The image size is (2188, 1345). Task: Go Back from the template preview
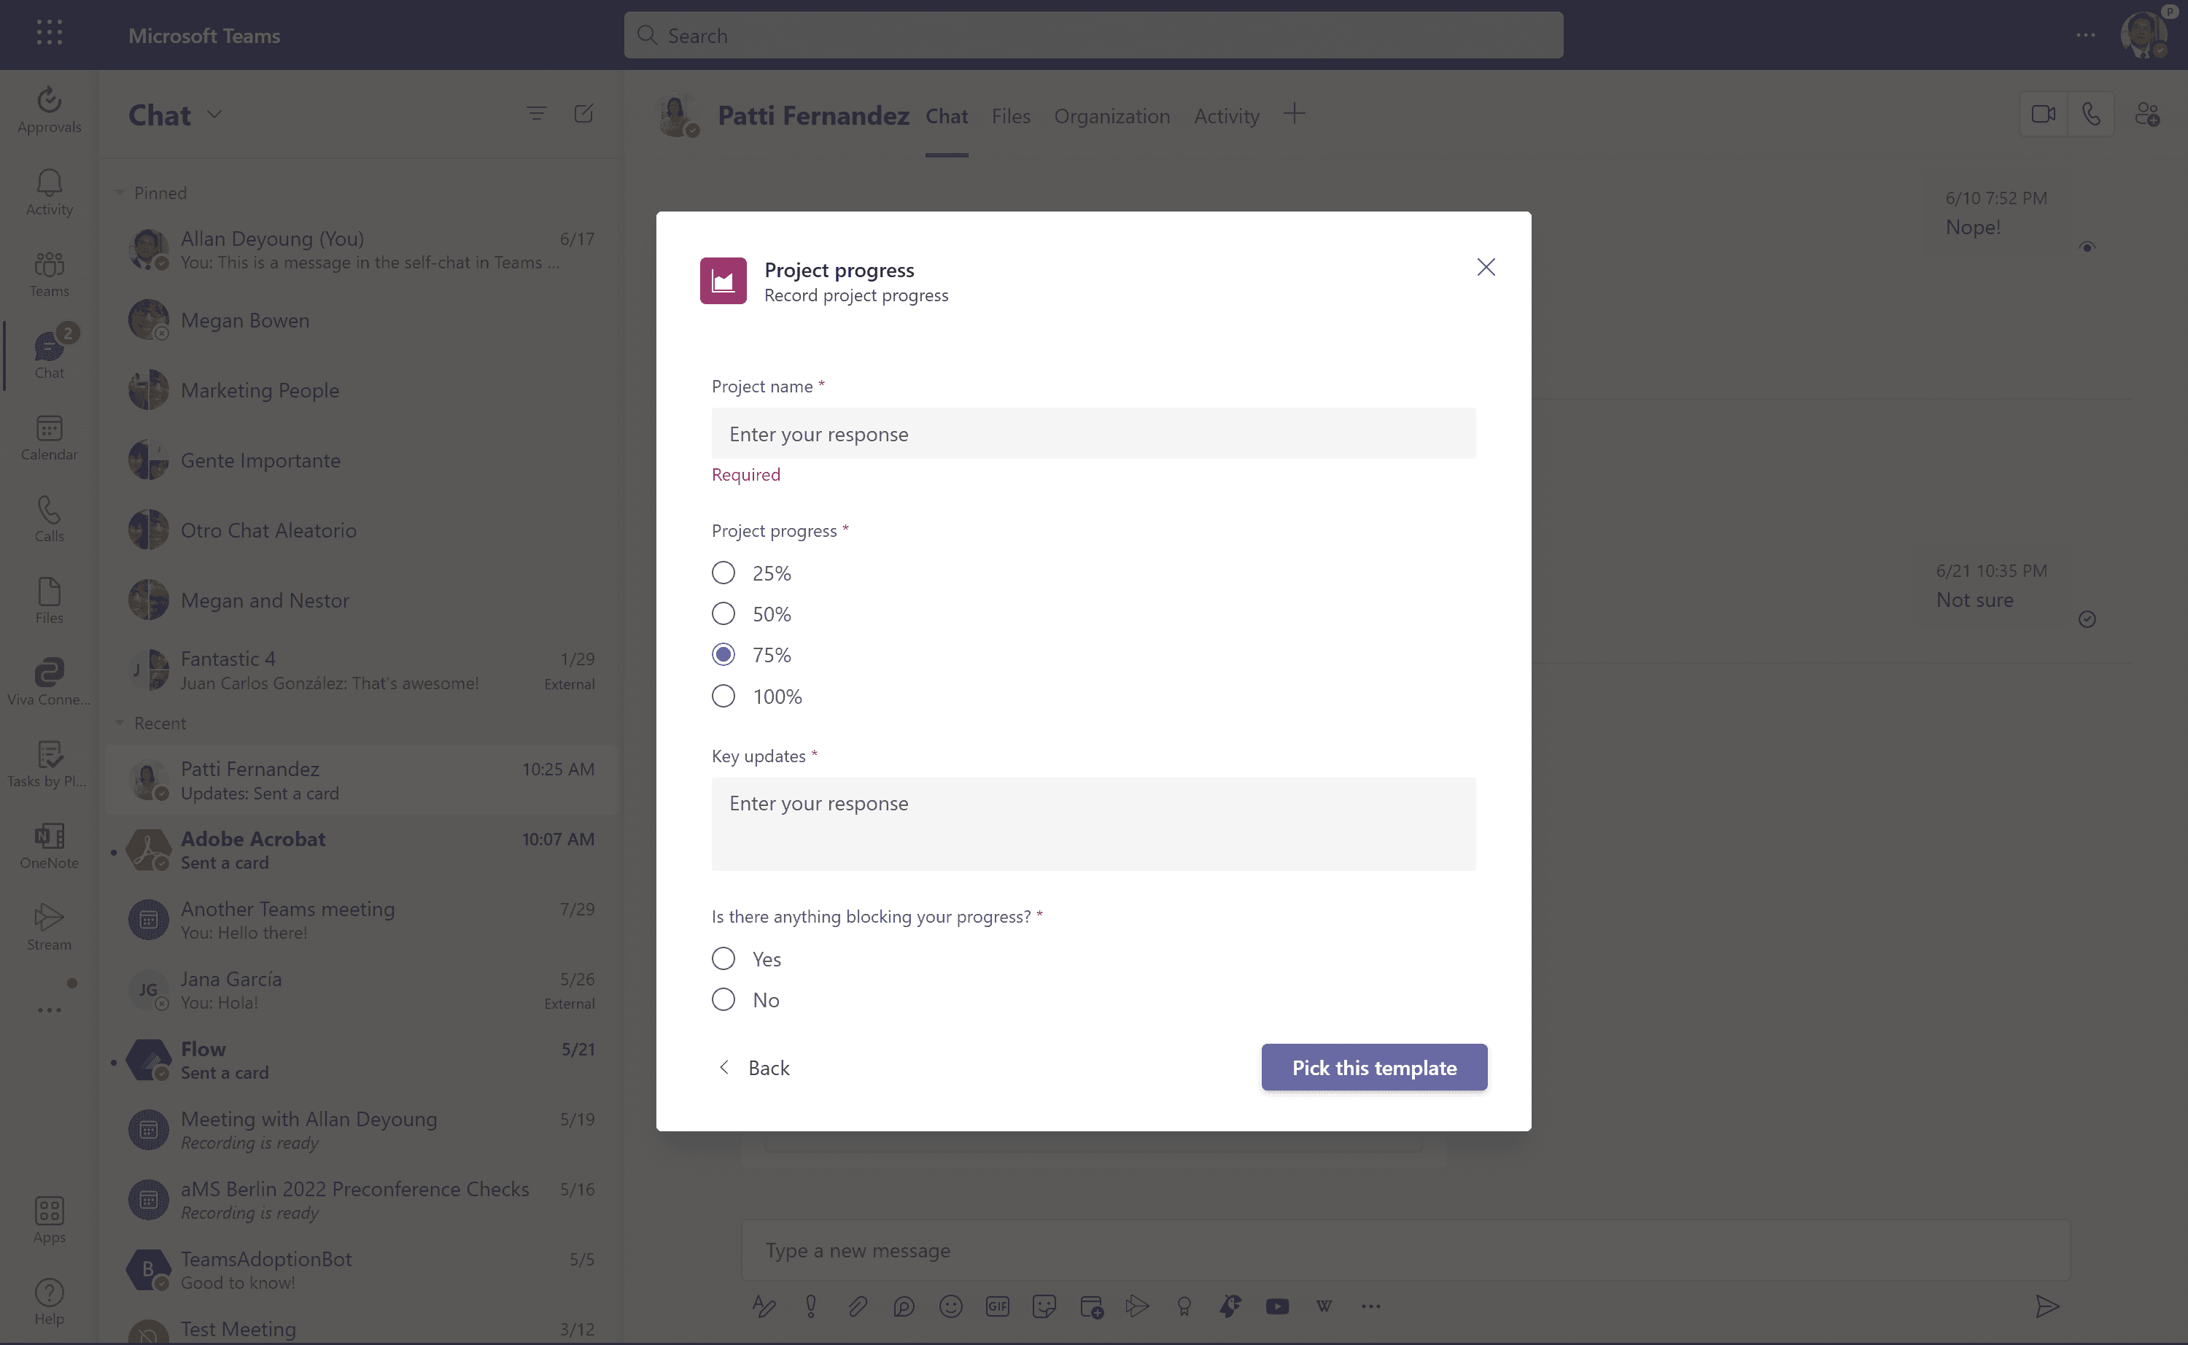753,1067
